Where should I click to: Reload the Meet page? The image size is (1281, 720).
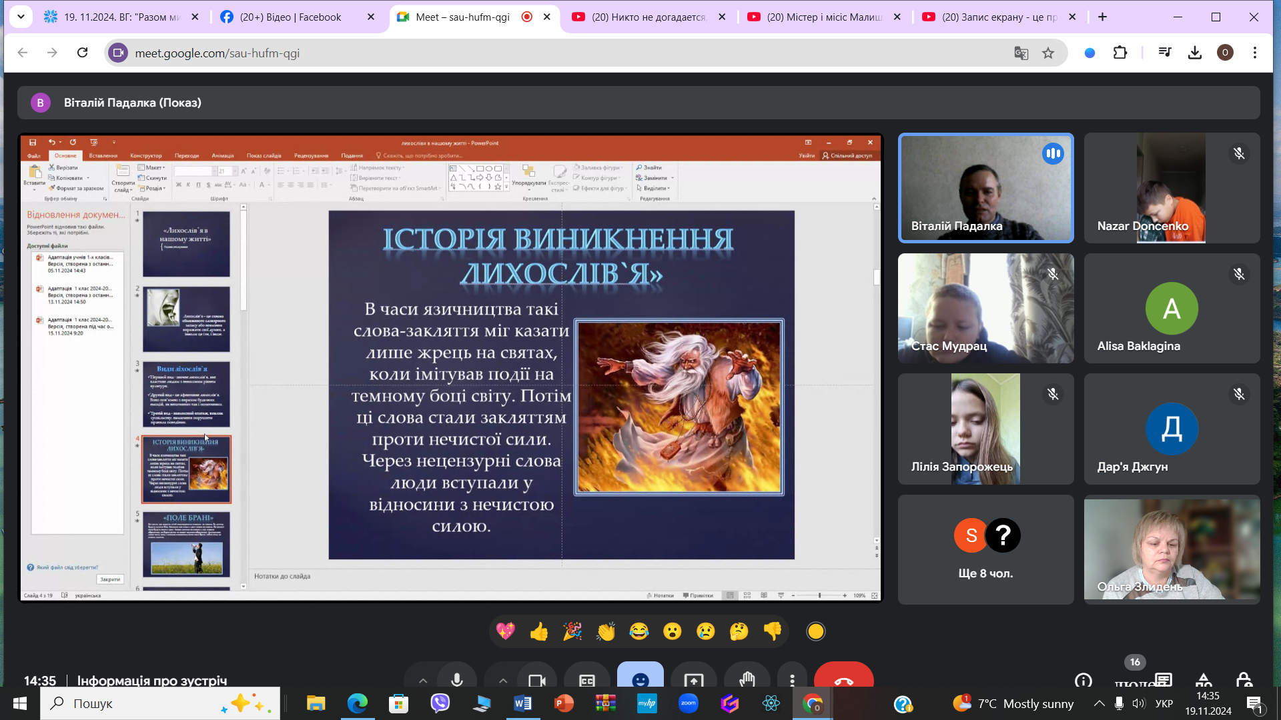(82, 53)
